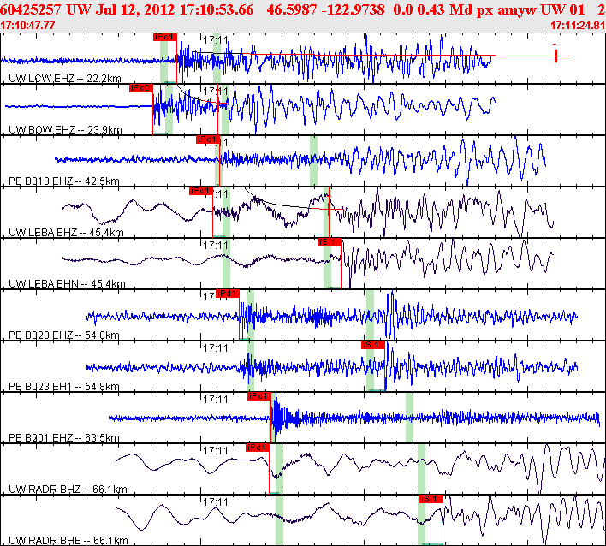
Task: Select the iPc0 pick flag on BOW EHZ
Action: [141, 88]
